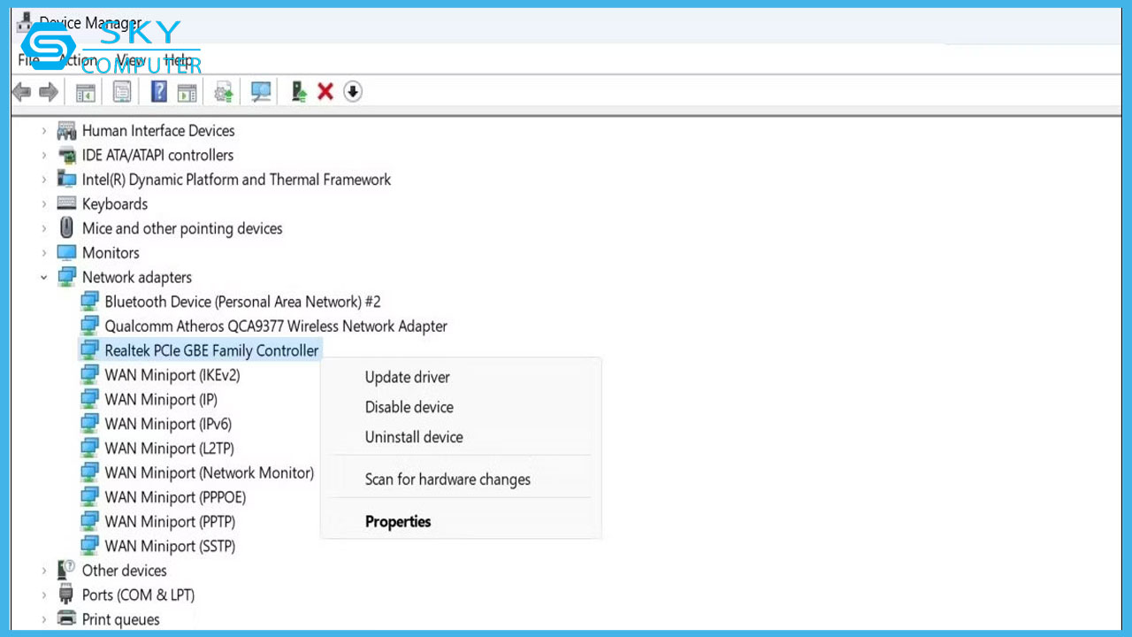Viewport: 1132px width, 637px height.
Task: Click the down-arrow Disable device toolbar icon
Action: coord(353,91)
